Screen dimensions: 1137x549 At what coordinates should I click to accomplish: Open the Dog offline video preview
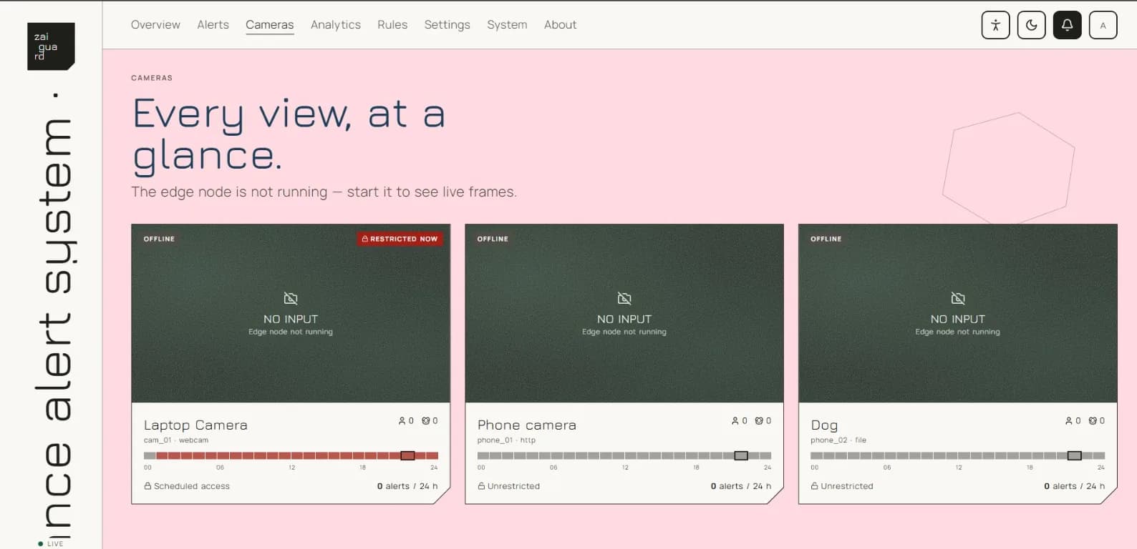click(x=958, y=313)
